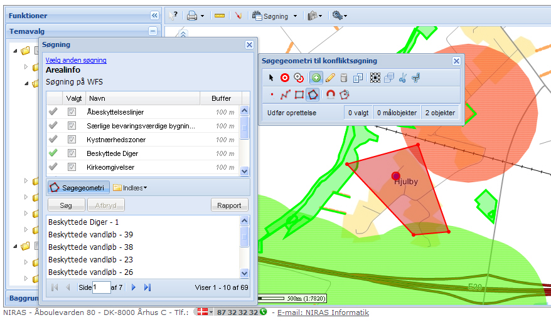
Task: Click the Søgning toolbar button
Action: click(270, 16)
